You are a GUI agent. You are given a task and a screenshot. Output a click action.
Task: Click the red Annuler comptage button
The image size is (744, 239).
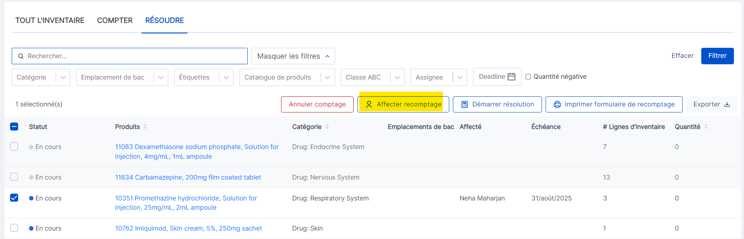(x=317, y=104)
